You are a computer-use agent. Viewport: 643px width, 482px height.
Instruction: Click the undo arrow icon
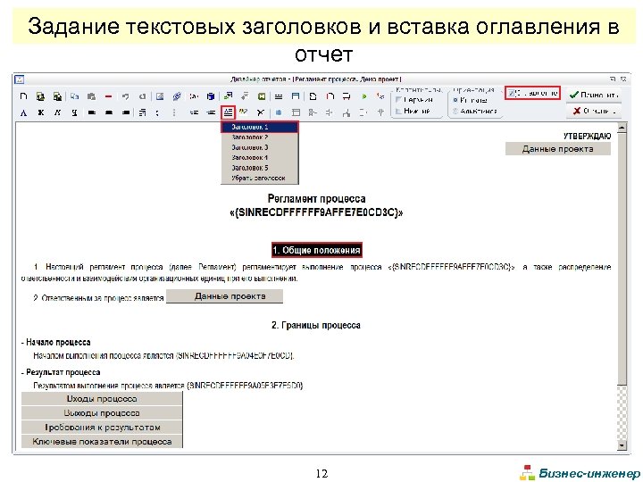point(126,96)
